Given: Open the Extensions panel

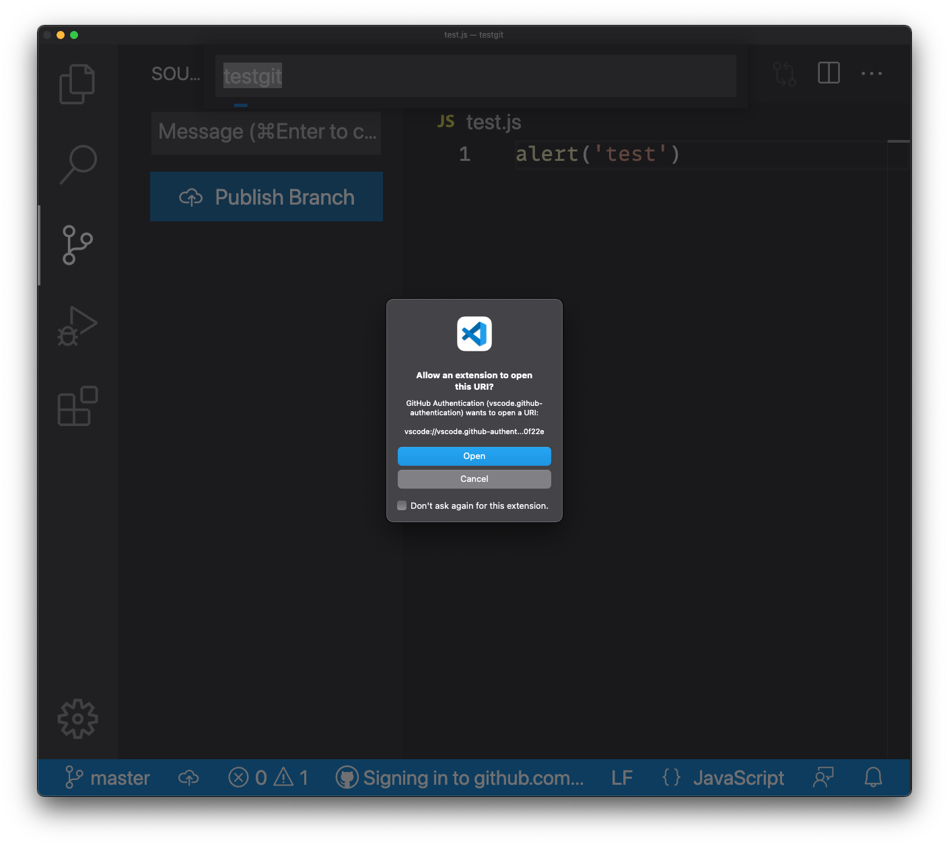Looking at the screenshot, I should (x=77, y=406).
